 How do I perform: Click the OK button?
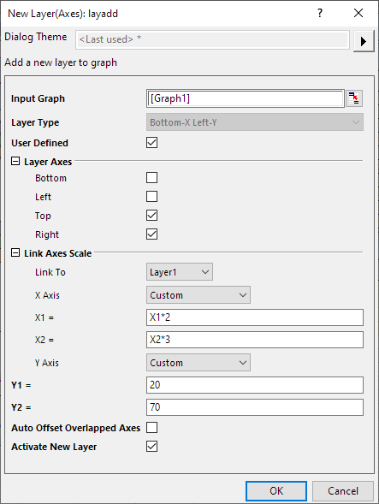[x=276, y=491]
